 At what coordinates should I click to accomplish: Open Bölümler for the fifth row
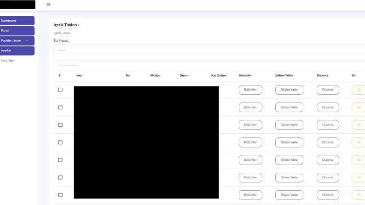(x=250, y=160)
